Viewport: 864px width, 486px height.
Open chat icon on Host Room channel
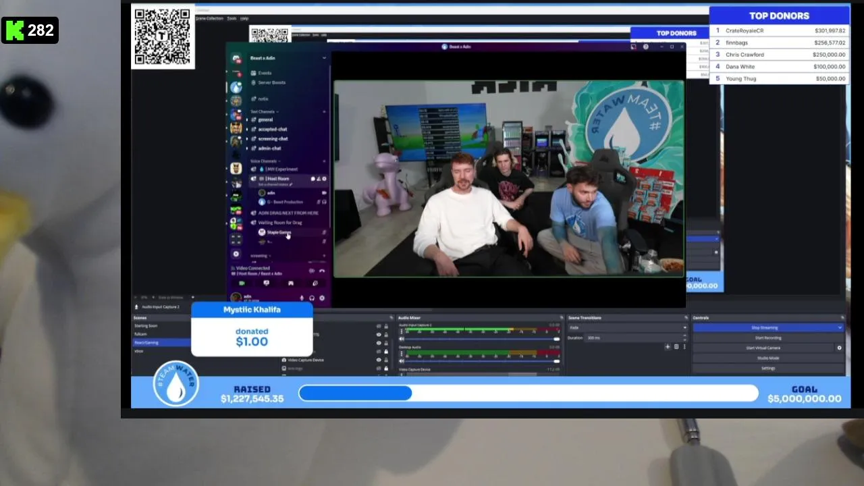click(313, 179)
